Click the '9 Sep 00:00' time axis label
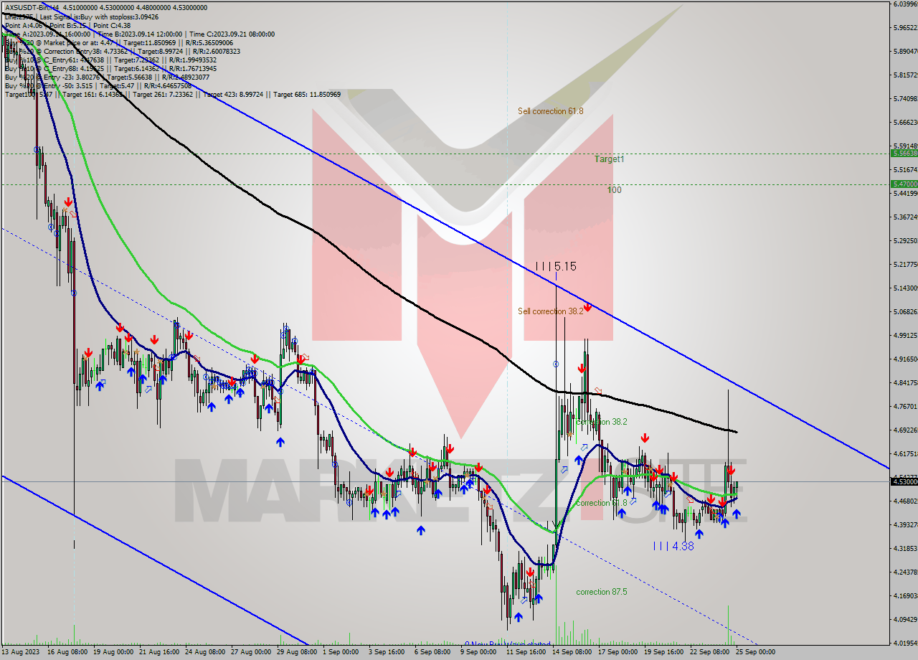Screen dimensions: 918x660 (x=478, y=652)
